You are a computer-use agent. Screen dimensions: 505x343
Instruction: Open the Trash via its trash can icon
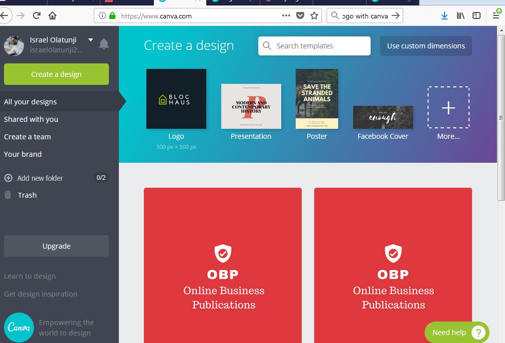[8, 195]
